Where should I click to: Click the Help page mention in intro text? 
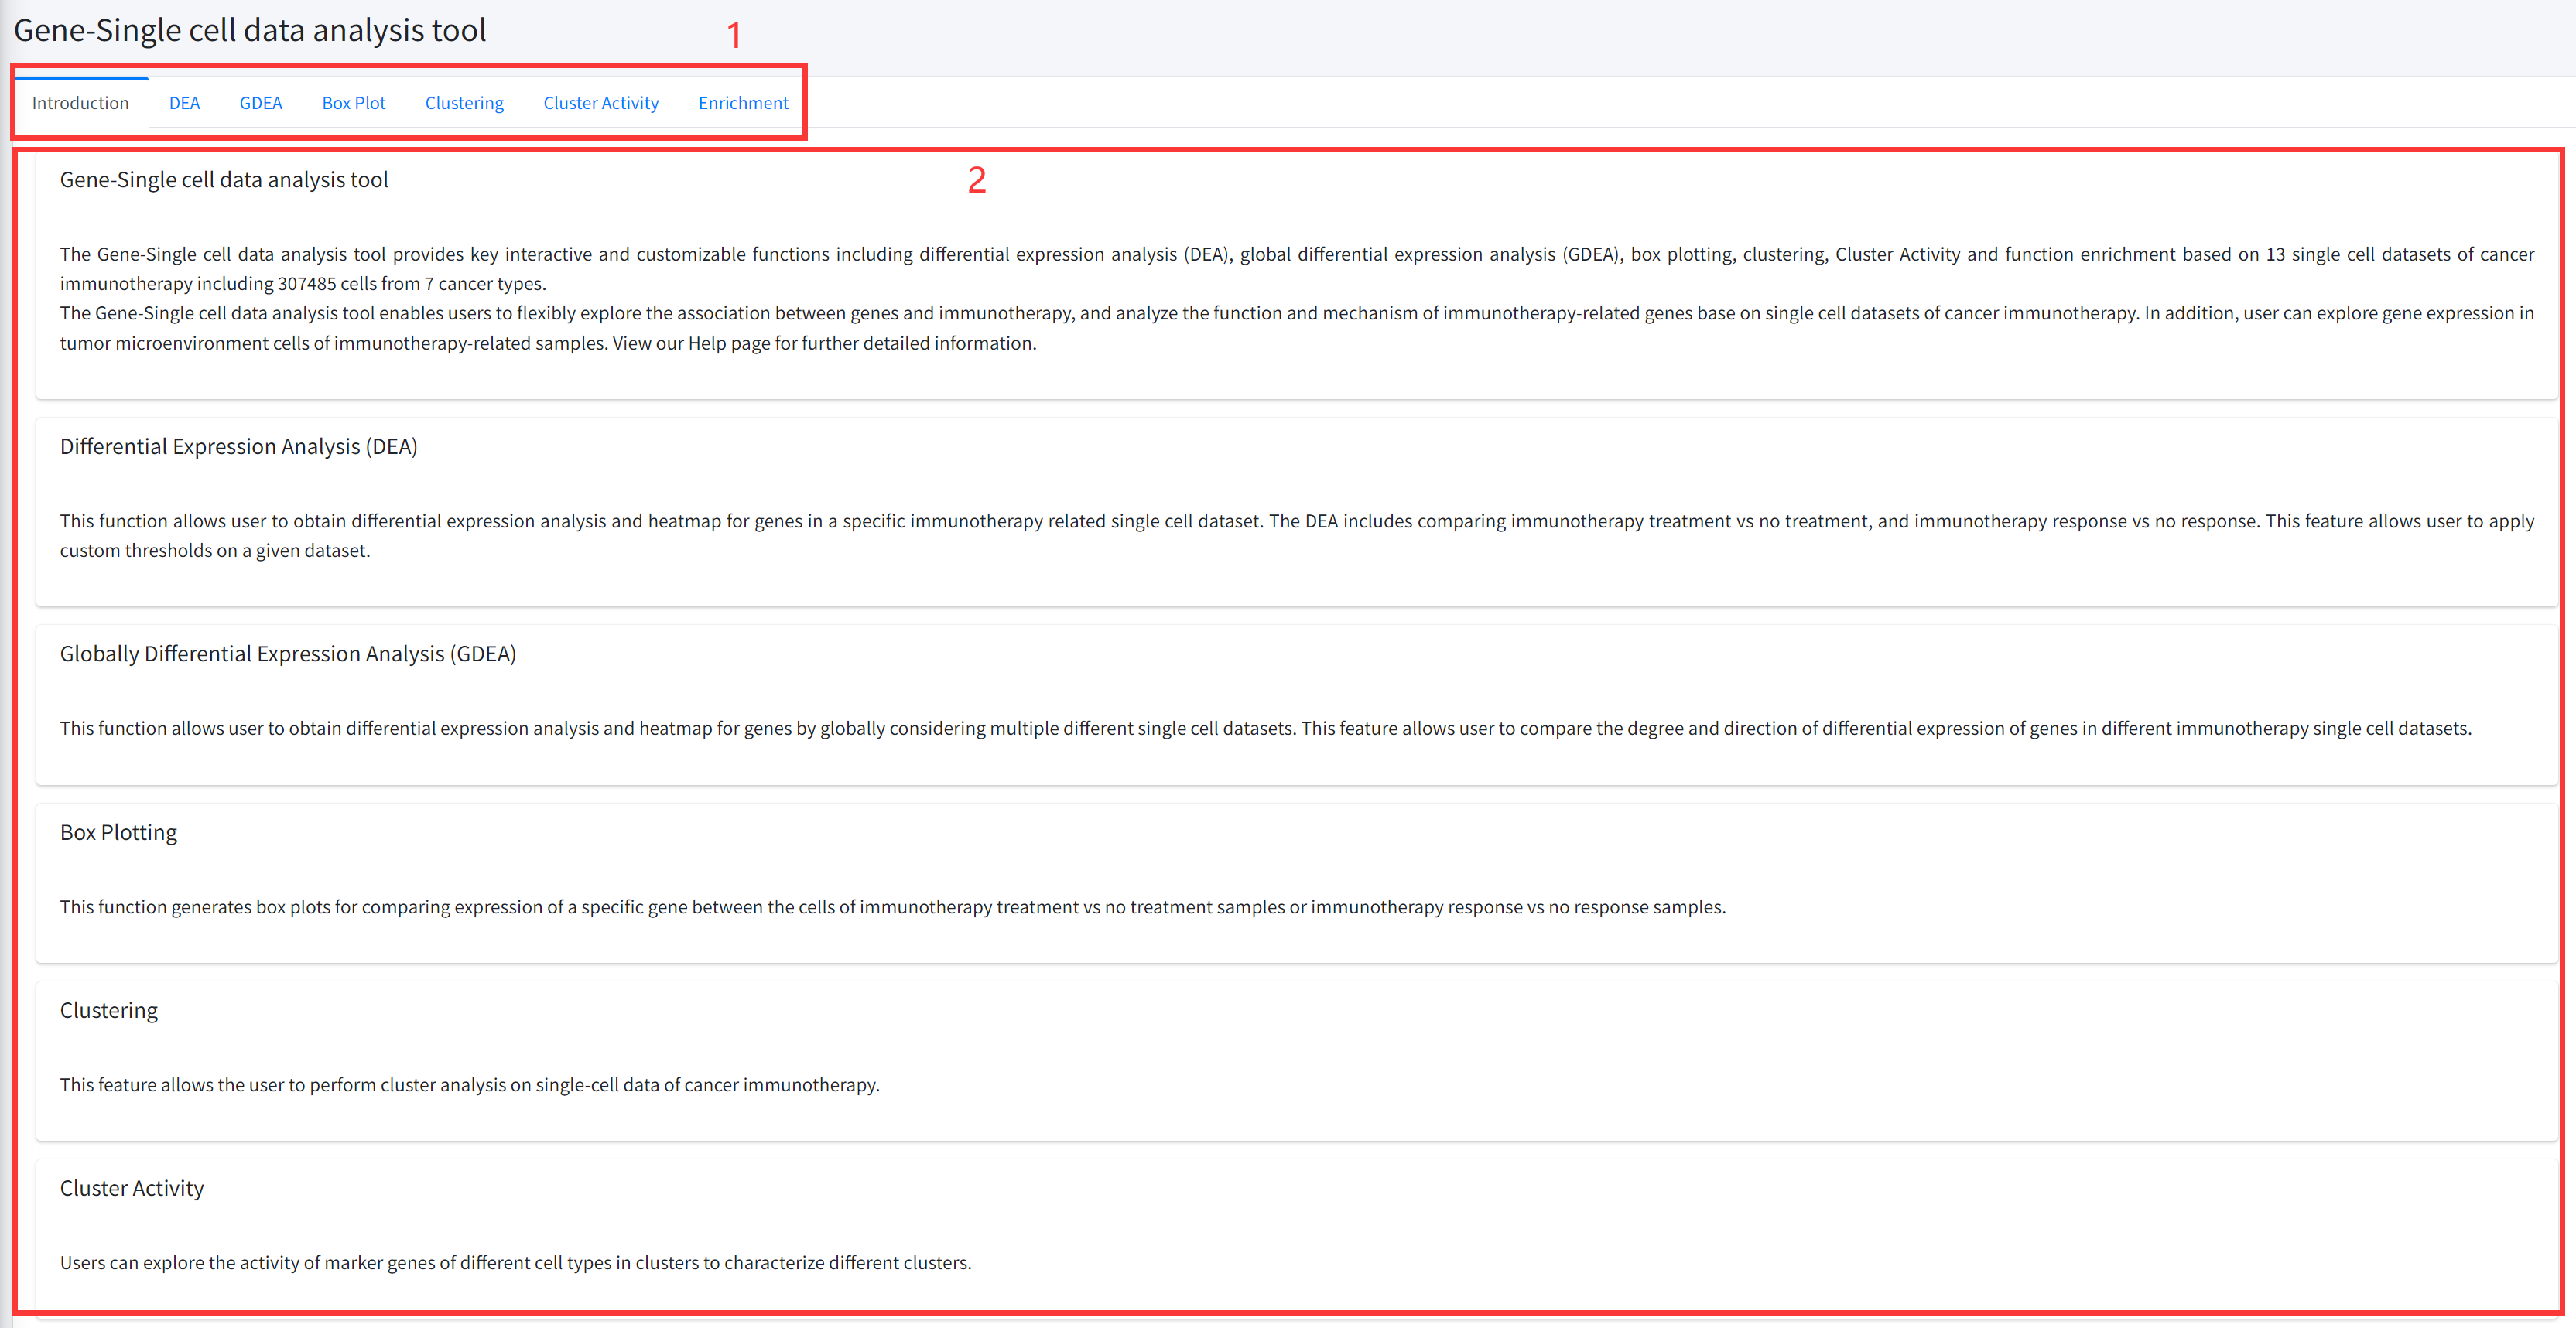pos(729,343)
